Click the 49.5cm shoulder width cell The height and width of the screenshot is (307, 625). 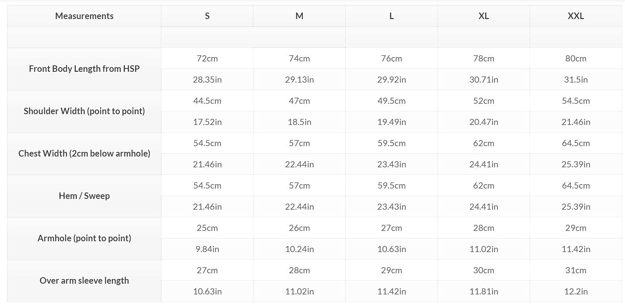[x=392, y=101]
